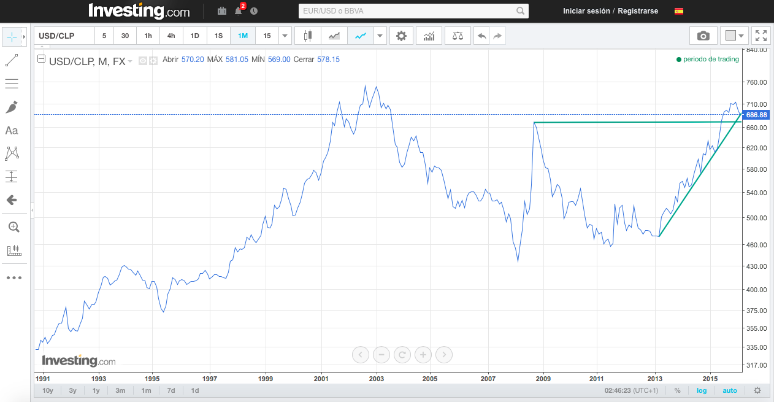Toggle percentage scale with the % button
Viewport: 774px width, 402px height.
pos(677,390)
